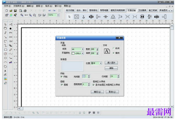Select the ellipse drawing tool
Image resolution: width=176 pixels, height=120 pixels.
click(5, 58)
